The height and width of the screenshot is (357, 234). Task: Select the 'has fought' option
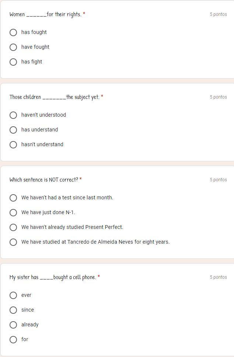(x=13, y=32)
